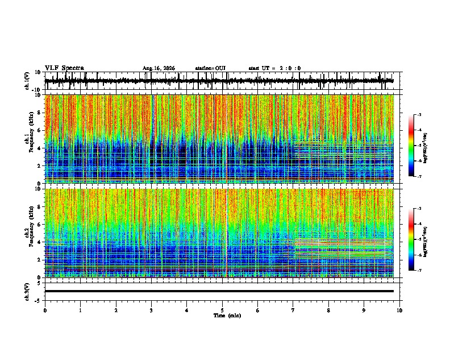450x348 pixels.
Task: Click the "ch.3(V)" axis label
Action: [27, 292]
